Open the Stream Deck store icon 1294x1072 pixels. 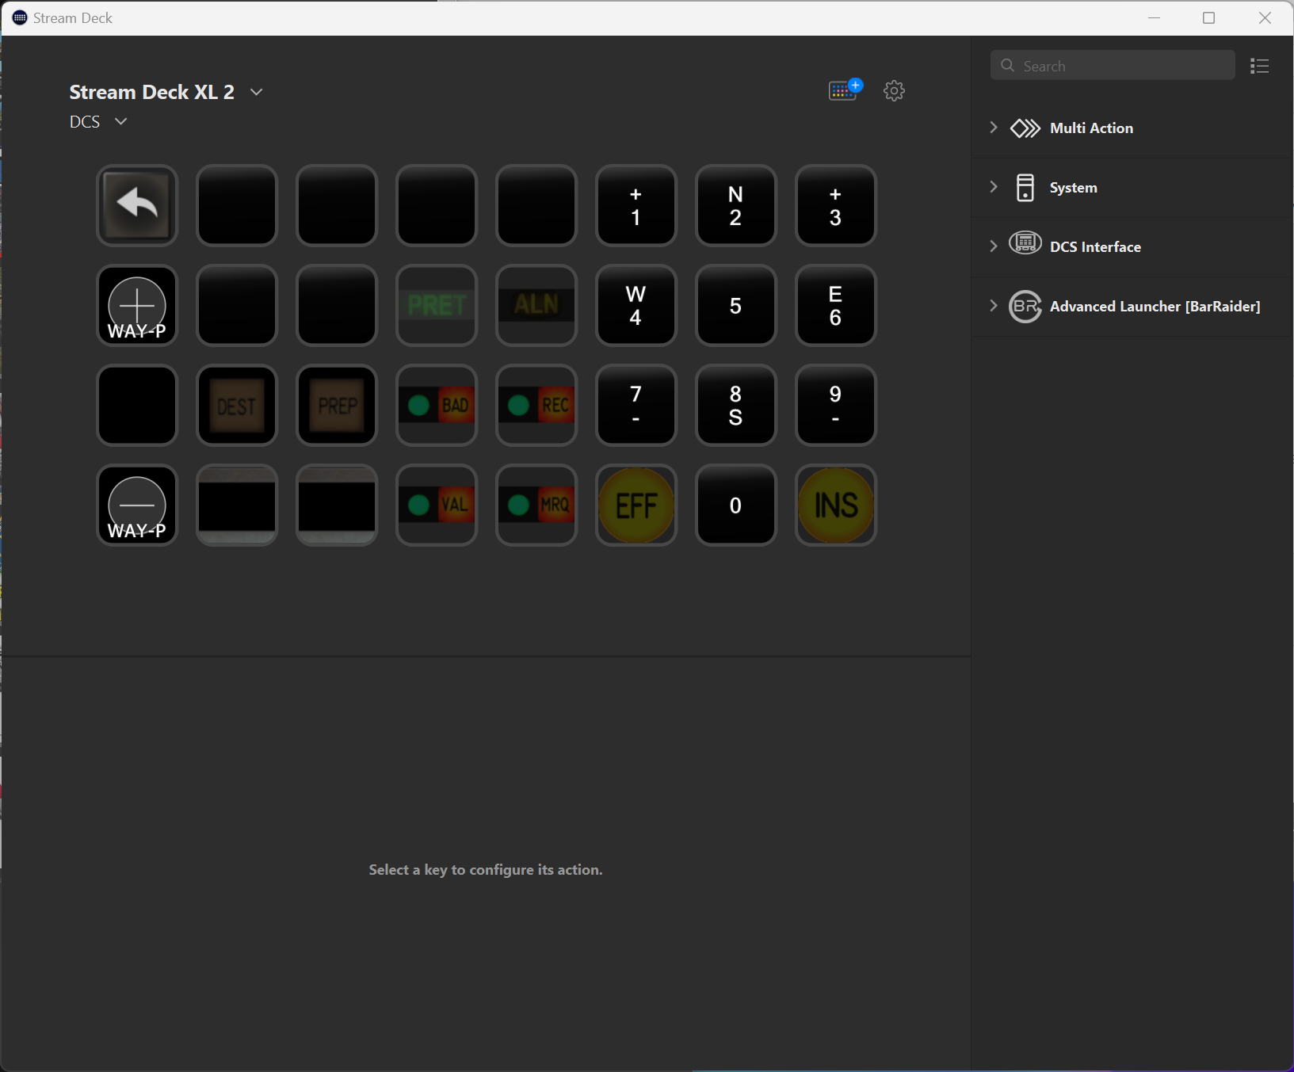click(x=844, y=90)
